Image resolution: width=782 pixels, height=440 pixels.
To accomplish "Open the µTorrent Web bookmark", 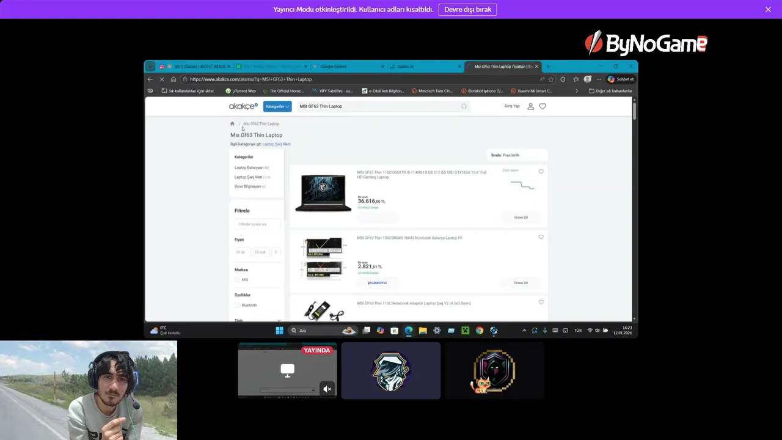I will coord(241,91).
